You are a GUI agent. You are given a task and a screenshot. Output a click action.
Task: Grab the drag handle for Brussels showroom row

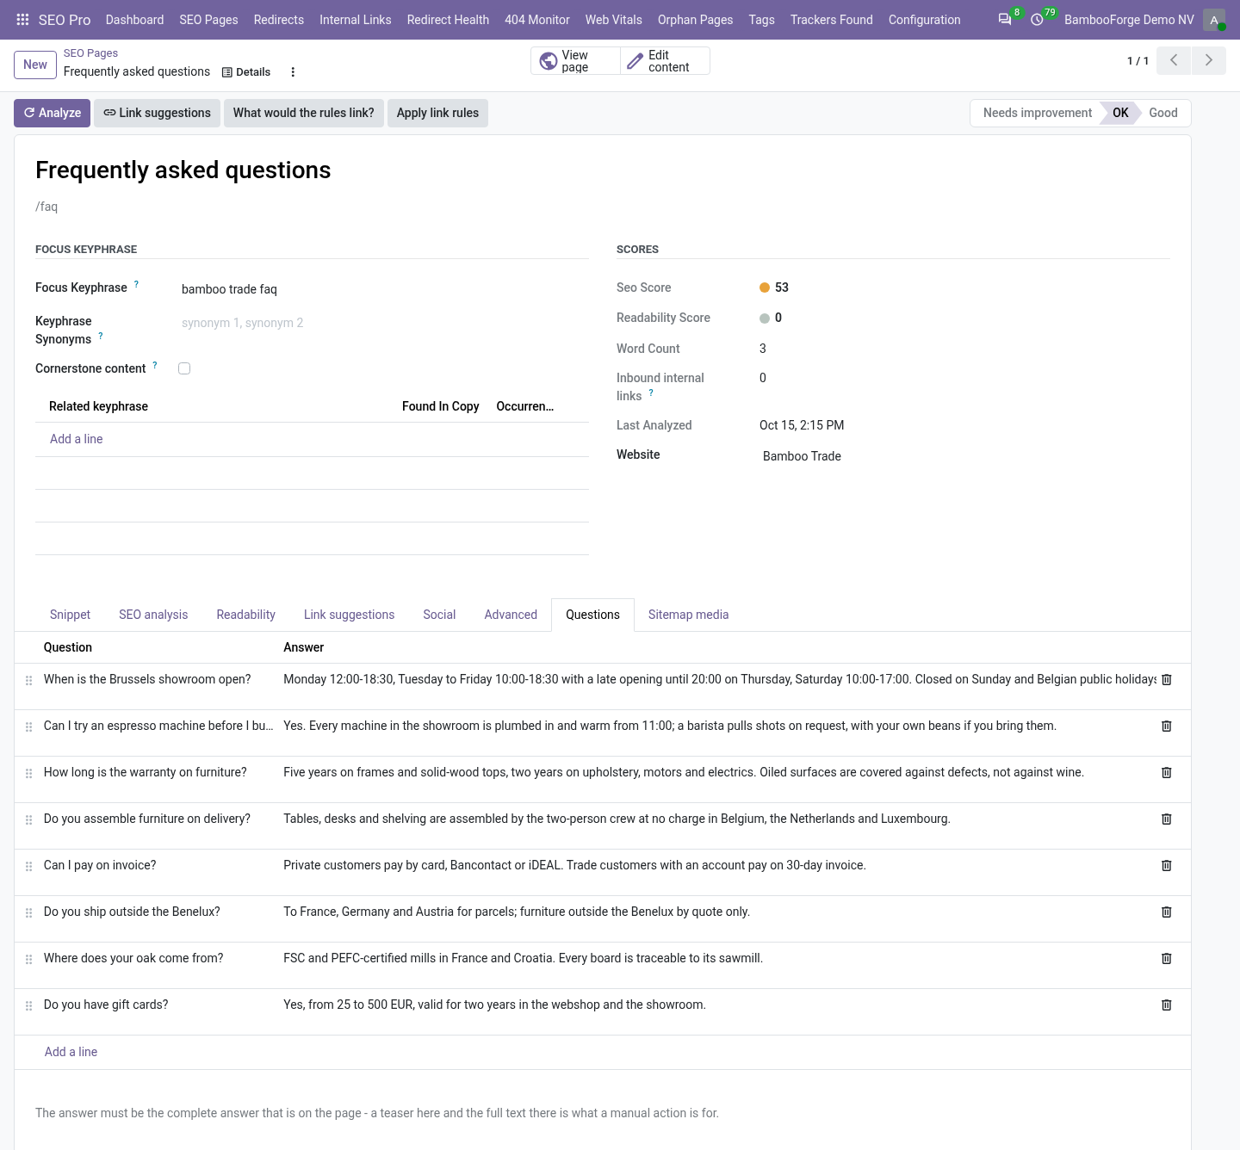[28, 680]
